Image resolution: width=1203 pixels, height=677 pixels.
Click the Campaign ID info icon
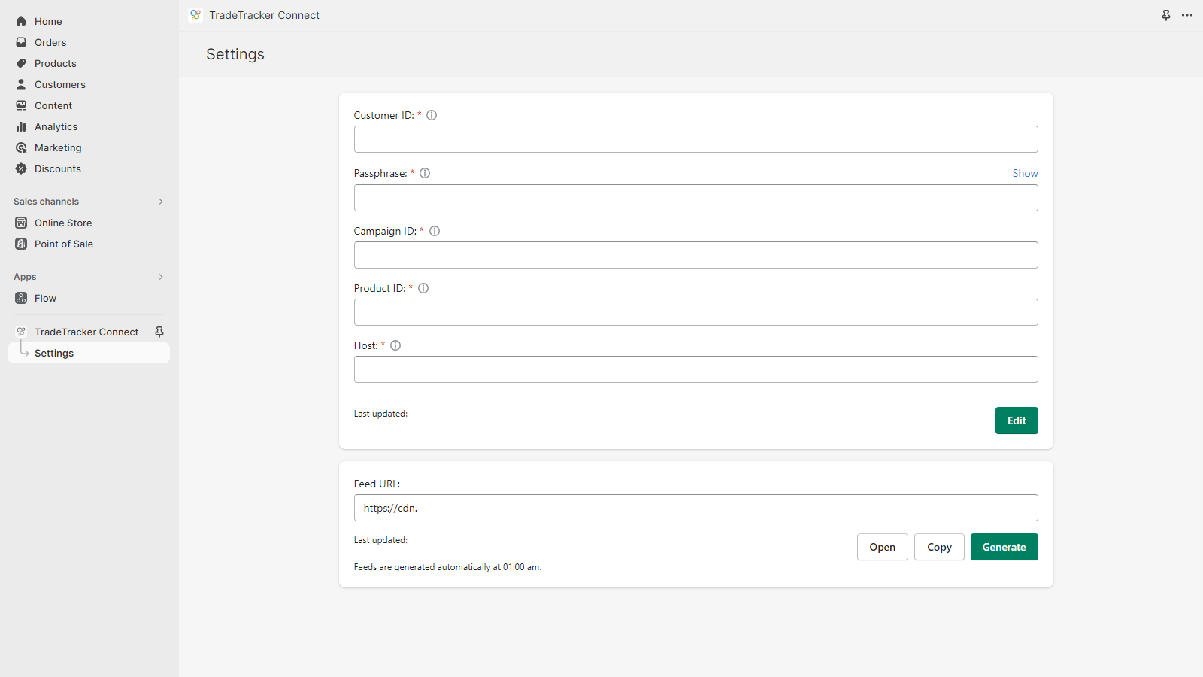click(435, 231)
